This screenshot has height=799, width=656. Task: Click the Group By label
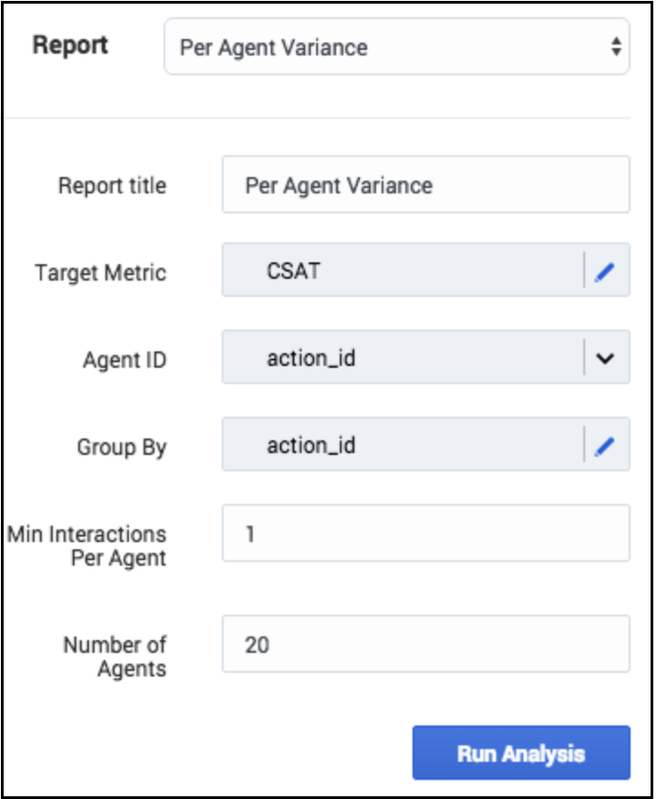coord(121,448)
